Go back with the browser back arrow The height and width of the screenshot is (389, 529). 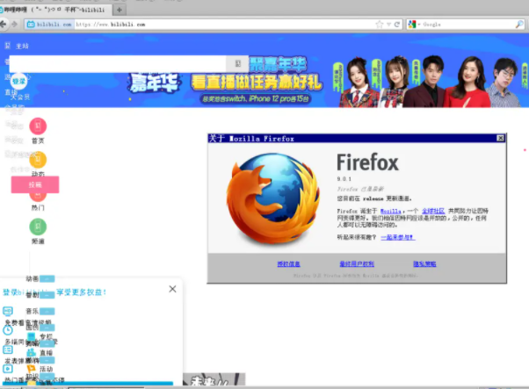pyautogui.click(x=3, y=25)
